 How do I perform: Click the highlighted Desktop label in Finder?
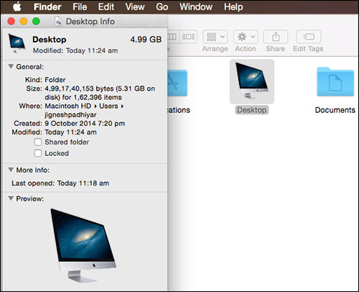[252, 110]
